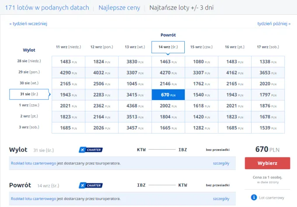Viewport: 297px width, 207px height.
Task: Open 'Rozkład lotu czarterowego' link under Wylot
Action: 33,163
